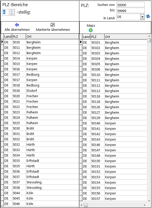
Task: Click the right table scrollbar down arrow
Action: point(149,201)
